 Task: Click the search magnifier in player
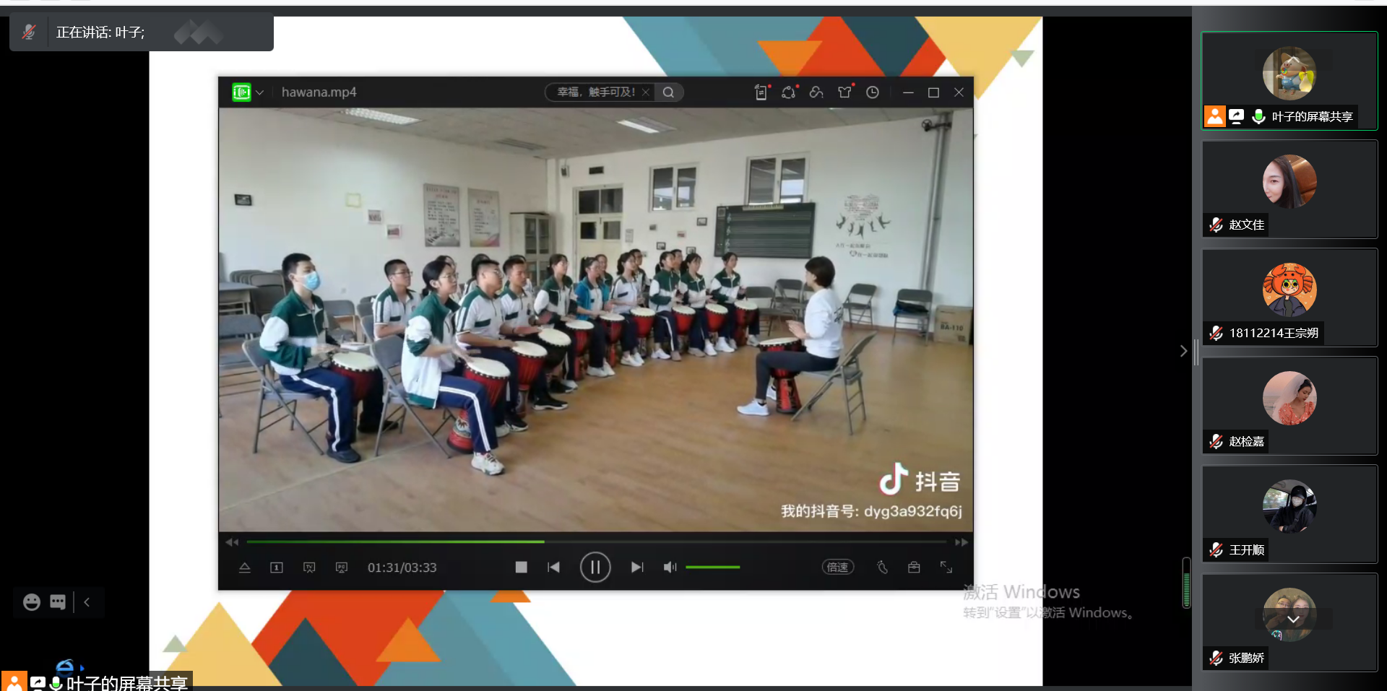pos(669,92)
